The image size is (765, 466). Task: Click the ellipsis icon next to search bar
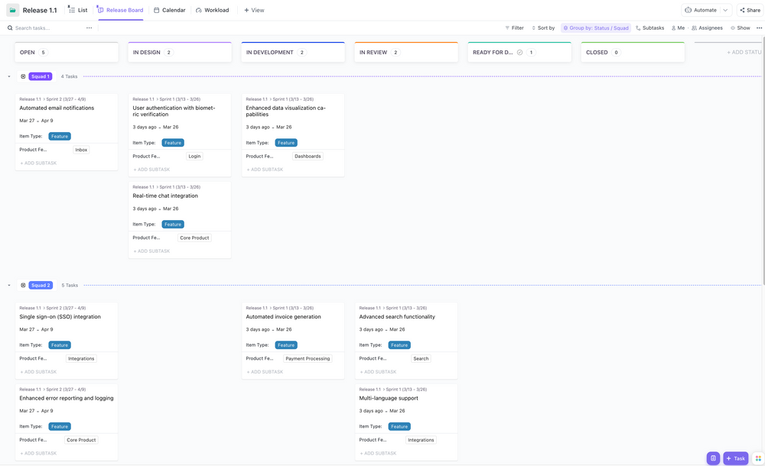pos(88,27)
